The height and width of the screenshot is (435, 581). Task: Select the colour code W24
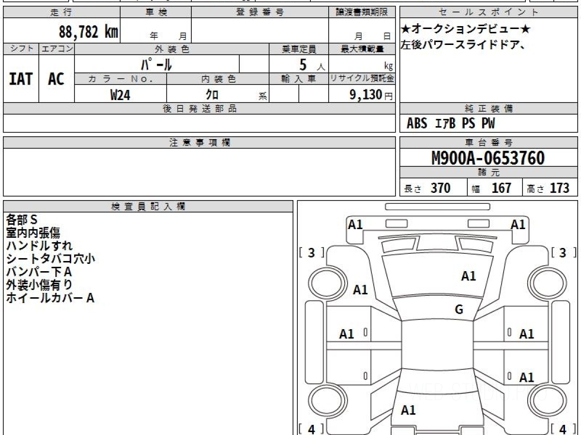click(x=120, y=95)
